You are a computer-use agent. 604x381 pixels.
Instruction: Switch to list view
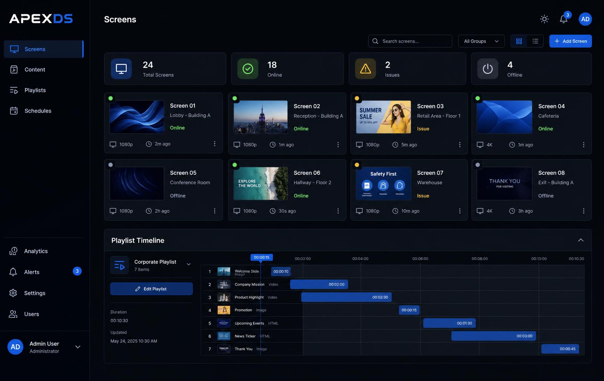pyautogui.click(x=535, y=41)
